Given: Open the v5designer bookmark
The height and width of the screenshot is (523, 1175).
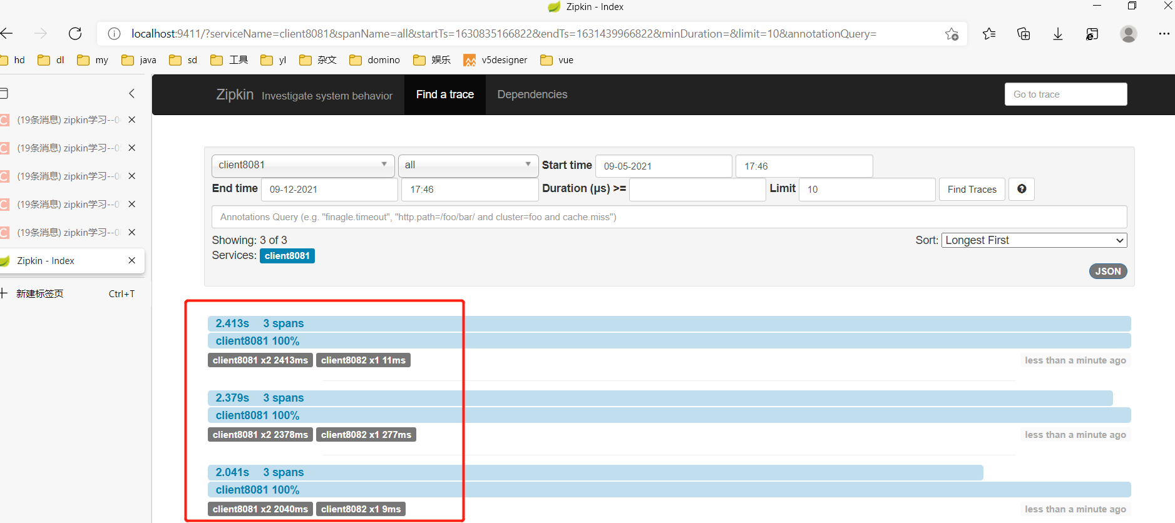Looking at the screenshot, I should click(x=495, y=60).
